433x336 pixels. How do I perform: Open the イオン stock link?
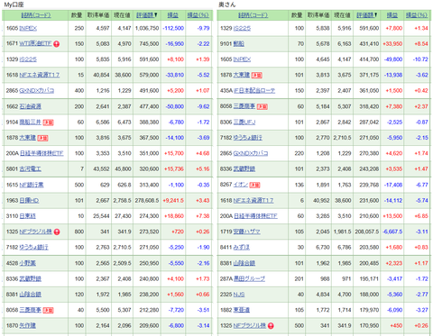click(x=241, y=185)
